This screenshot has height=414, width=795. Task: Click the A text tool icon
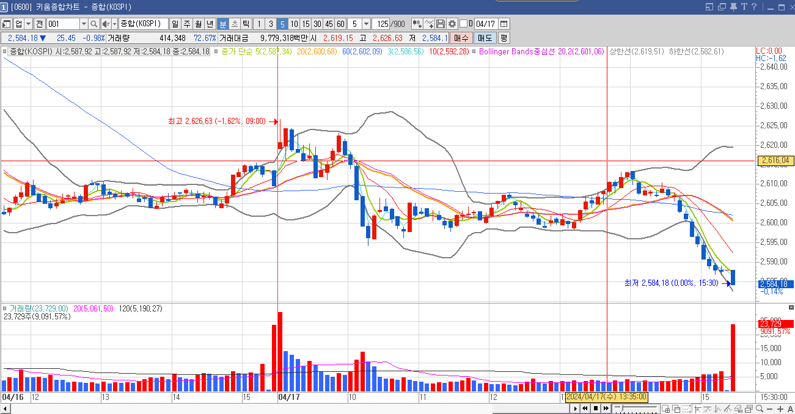tap(790, 409)
